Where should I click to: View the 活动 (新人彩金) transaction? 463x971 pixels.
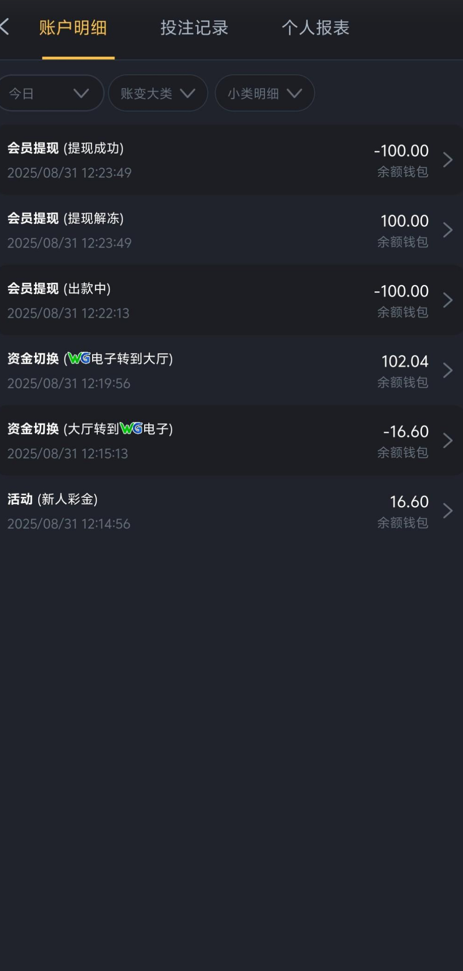53,499
